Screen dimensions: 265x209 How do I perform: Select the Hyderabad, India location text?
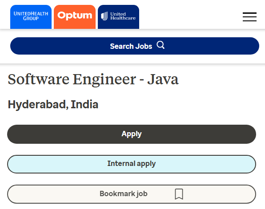(53, 105)
